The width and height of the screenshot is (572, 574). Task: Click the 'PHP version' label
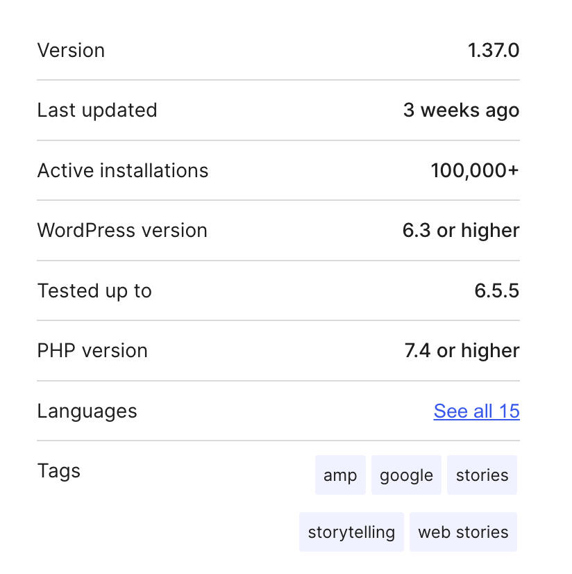[92, 351]
